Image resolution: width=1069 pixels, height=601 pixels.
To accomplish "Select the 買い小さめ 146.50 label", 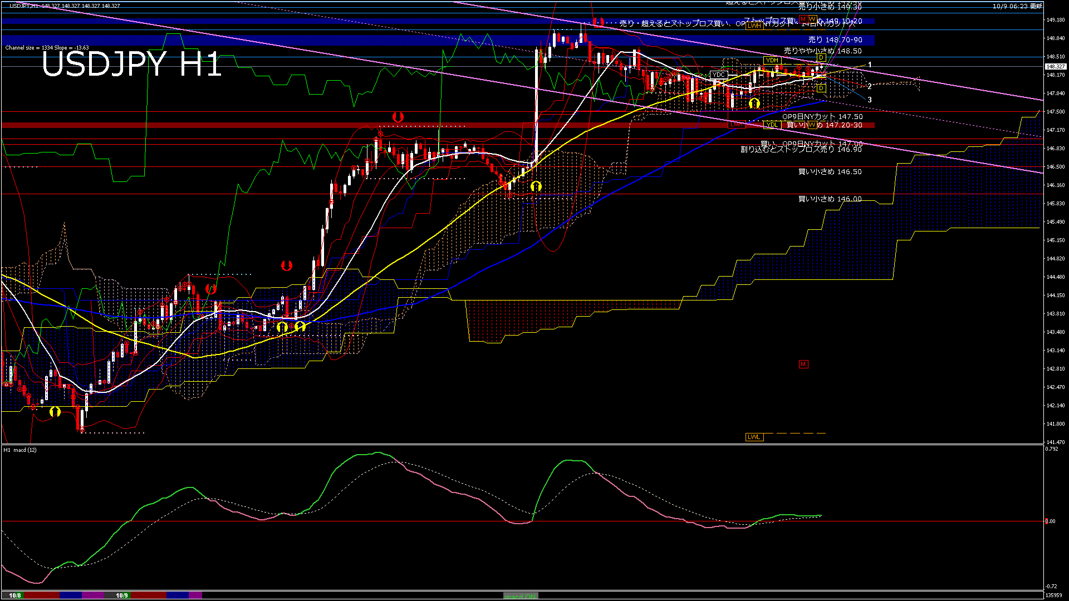I will coord(830,172).
